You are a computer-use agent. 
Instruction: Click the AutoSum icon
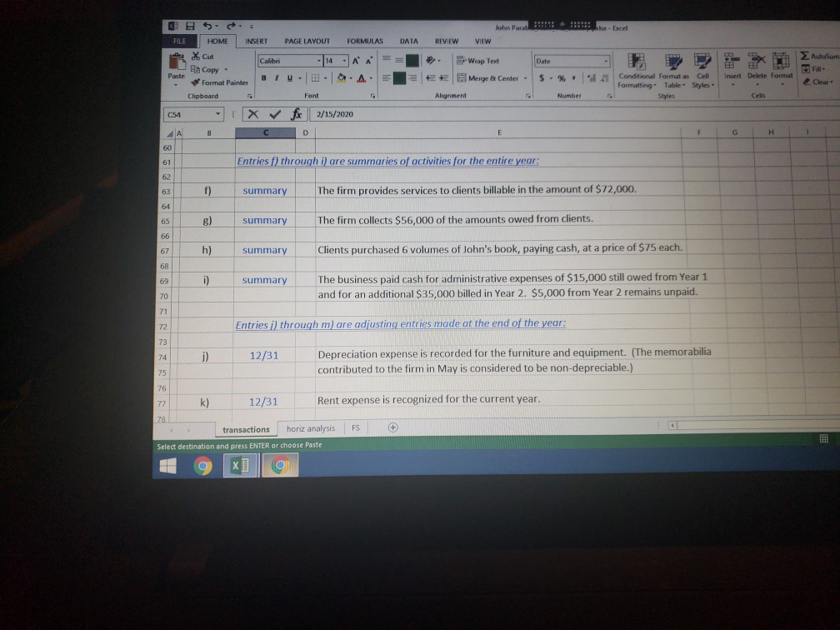[x=807, y=55]
